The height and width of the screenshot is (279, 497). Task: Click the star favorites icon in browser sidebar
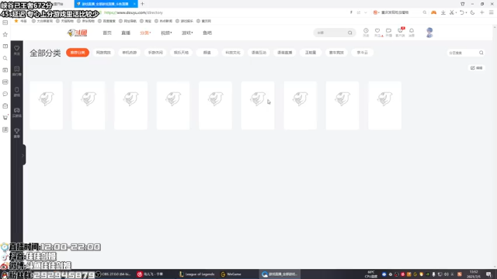coord(5,34)
